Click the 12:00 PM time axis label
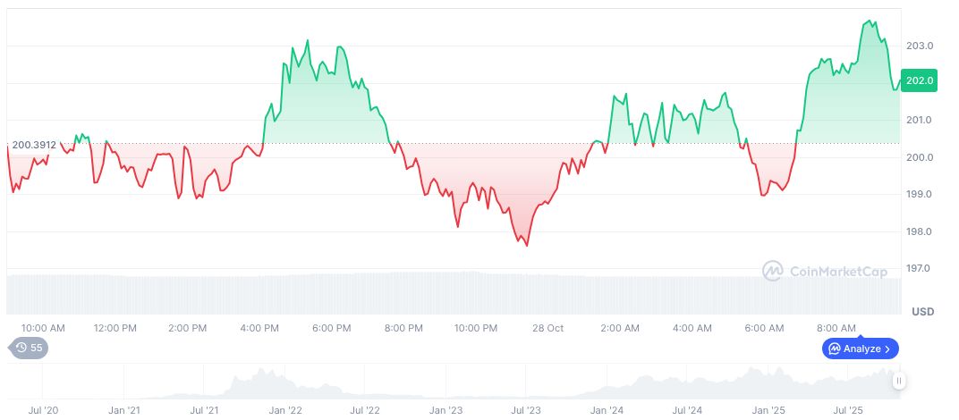Screen dimensions: 959x420 click(x=115, y=328)
